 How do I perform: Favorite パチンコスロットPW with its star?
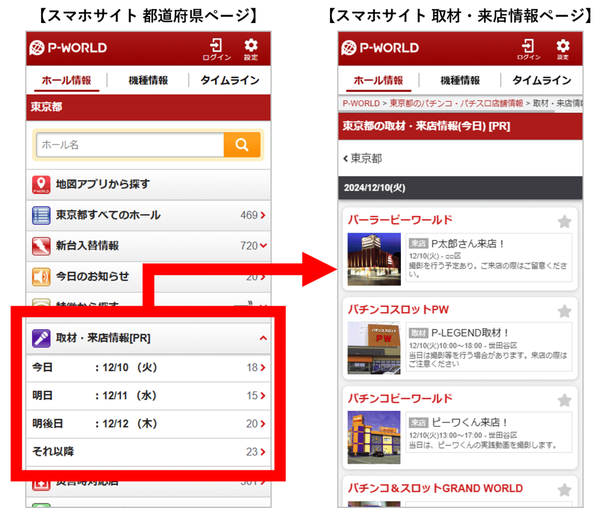point(565,311)
